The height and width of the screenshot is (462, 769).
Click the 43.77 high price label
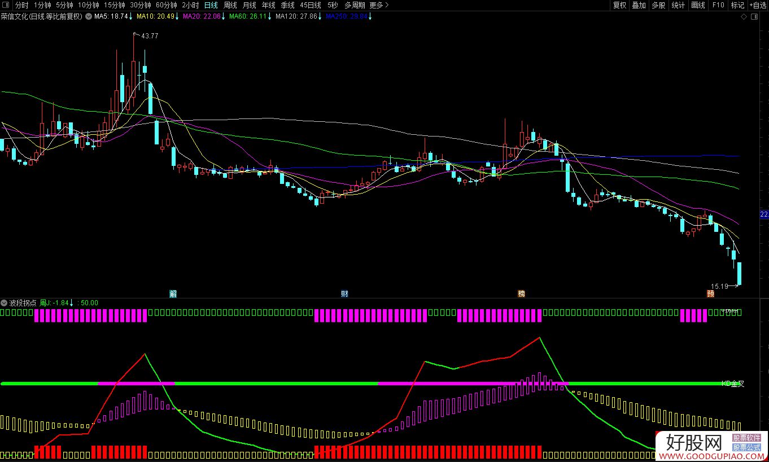(150, 36)
